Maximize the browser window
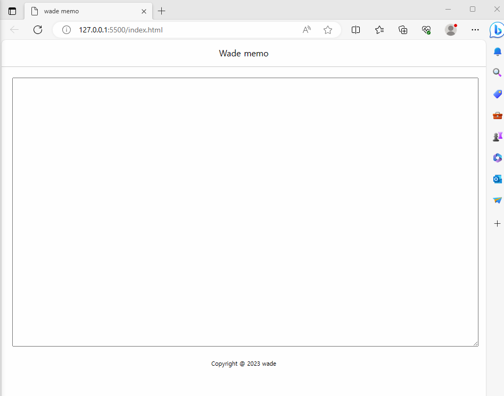This screenshot has height=396, width=504. tap(473, 10)
